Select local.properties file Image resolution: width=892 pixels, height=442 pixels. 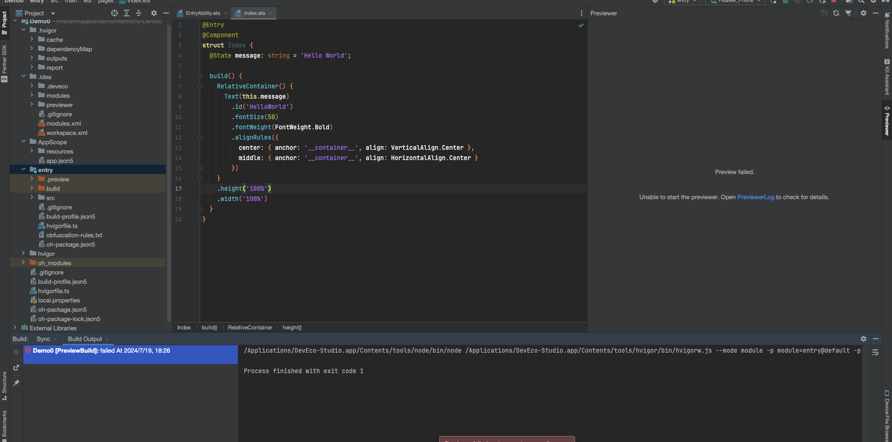(59, 301)
